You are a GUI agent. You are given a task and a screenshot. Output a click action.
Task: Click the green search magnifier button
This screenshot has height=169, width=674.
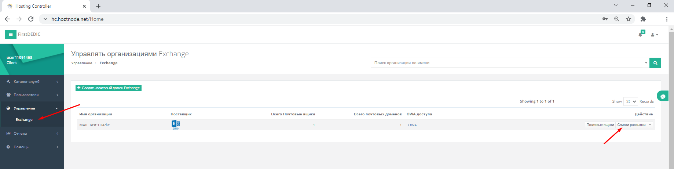655,63
